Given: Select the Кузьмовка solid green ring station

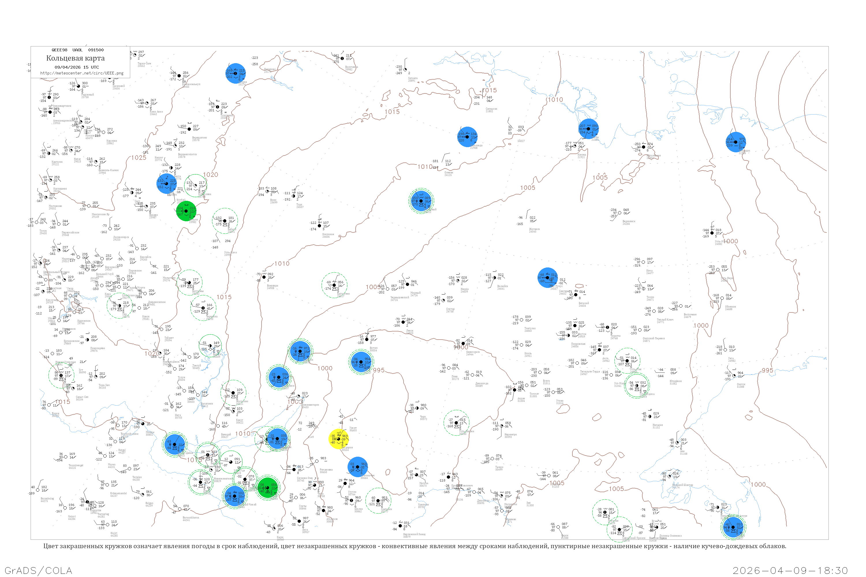Looking at the screenshot, I should click(x=195, y=186).
